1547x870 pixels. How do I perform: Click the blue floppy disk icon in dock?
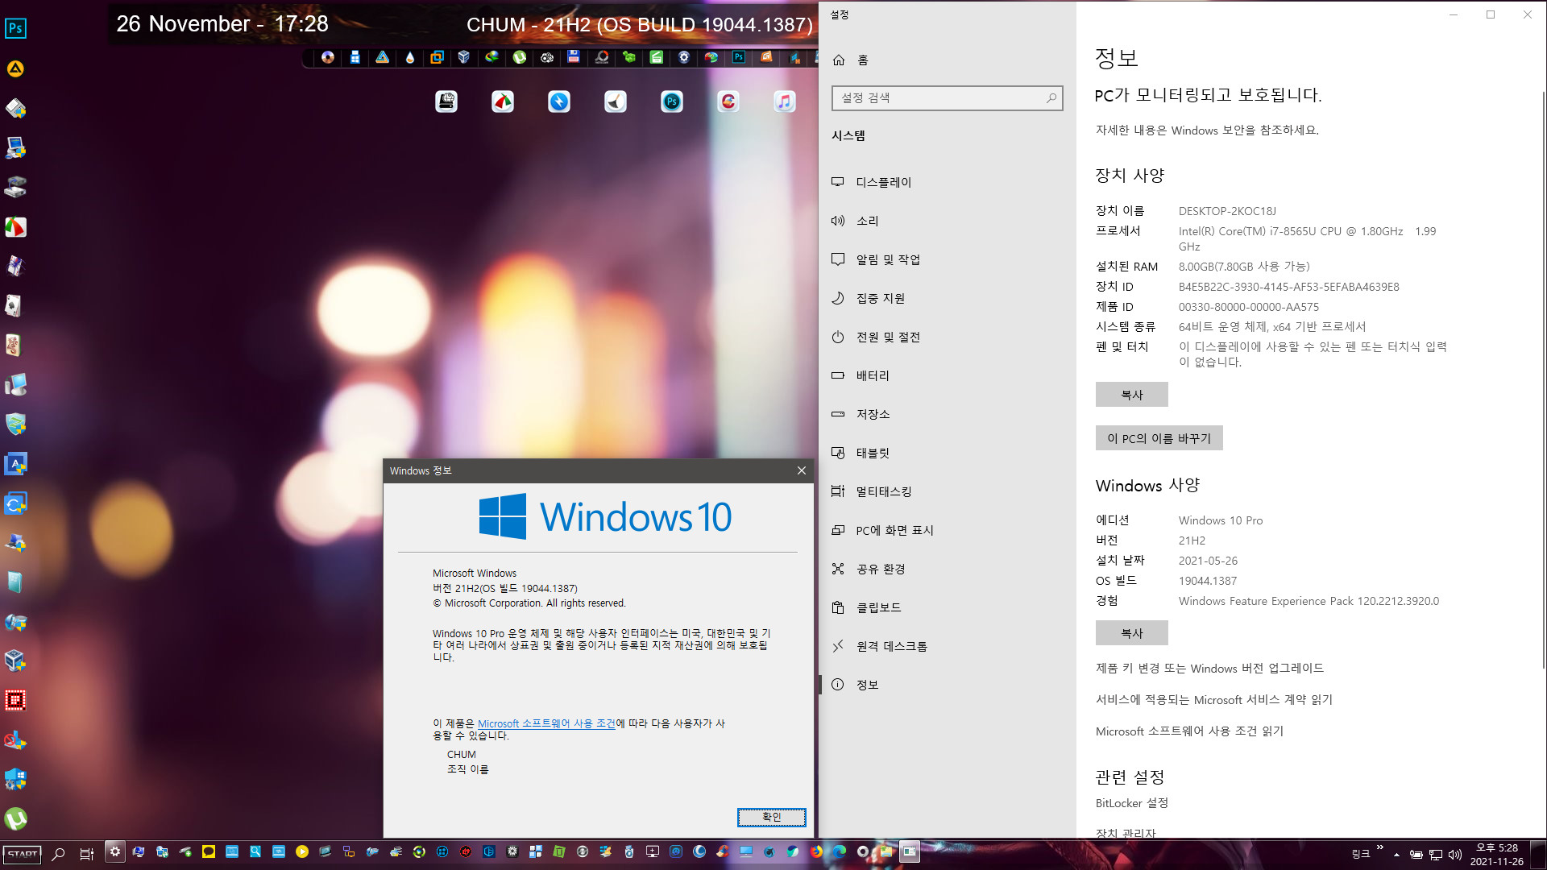574,56
